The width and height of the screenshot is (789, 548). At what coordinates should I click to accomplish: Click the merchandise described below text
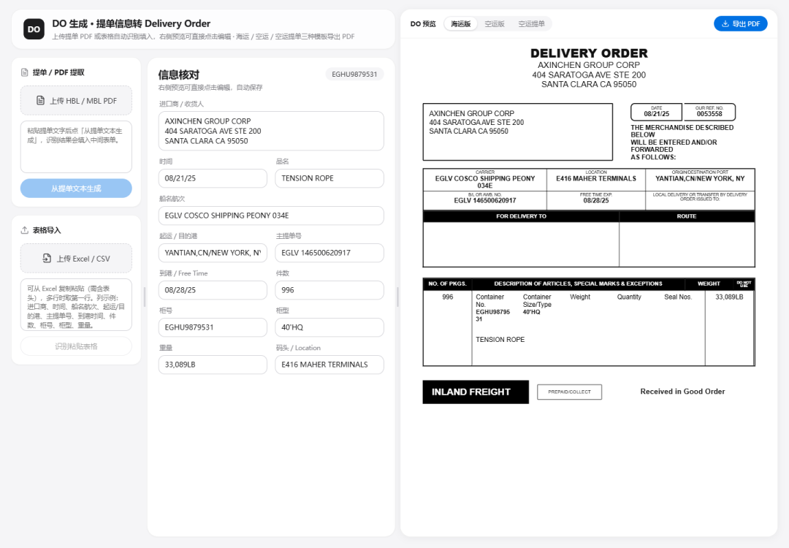(x=682, y=142)
